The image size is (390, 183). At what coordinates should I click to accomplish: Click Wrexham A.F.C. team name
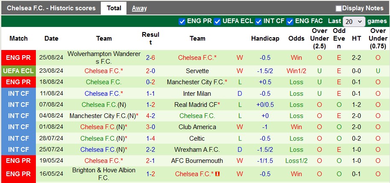click(197, 150)
